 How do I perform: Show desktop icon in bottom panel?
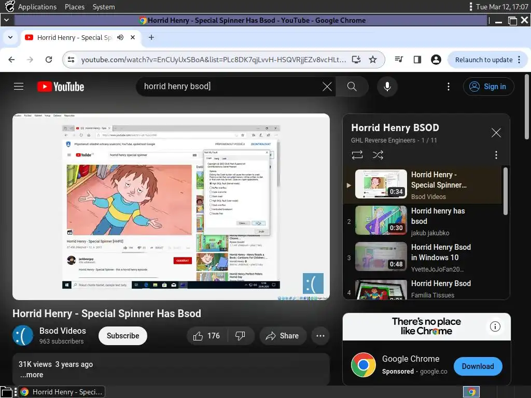7,392
